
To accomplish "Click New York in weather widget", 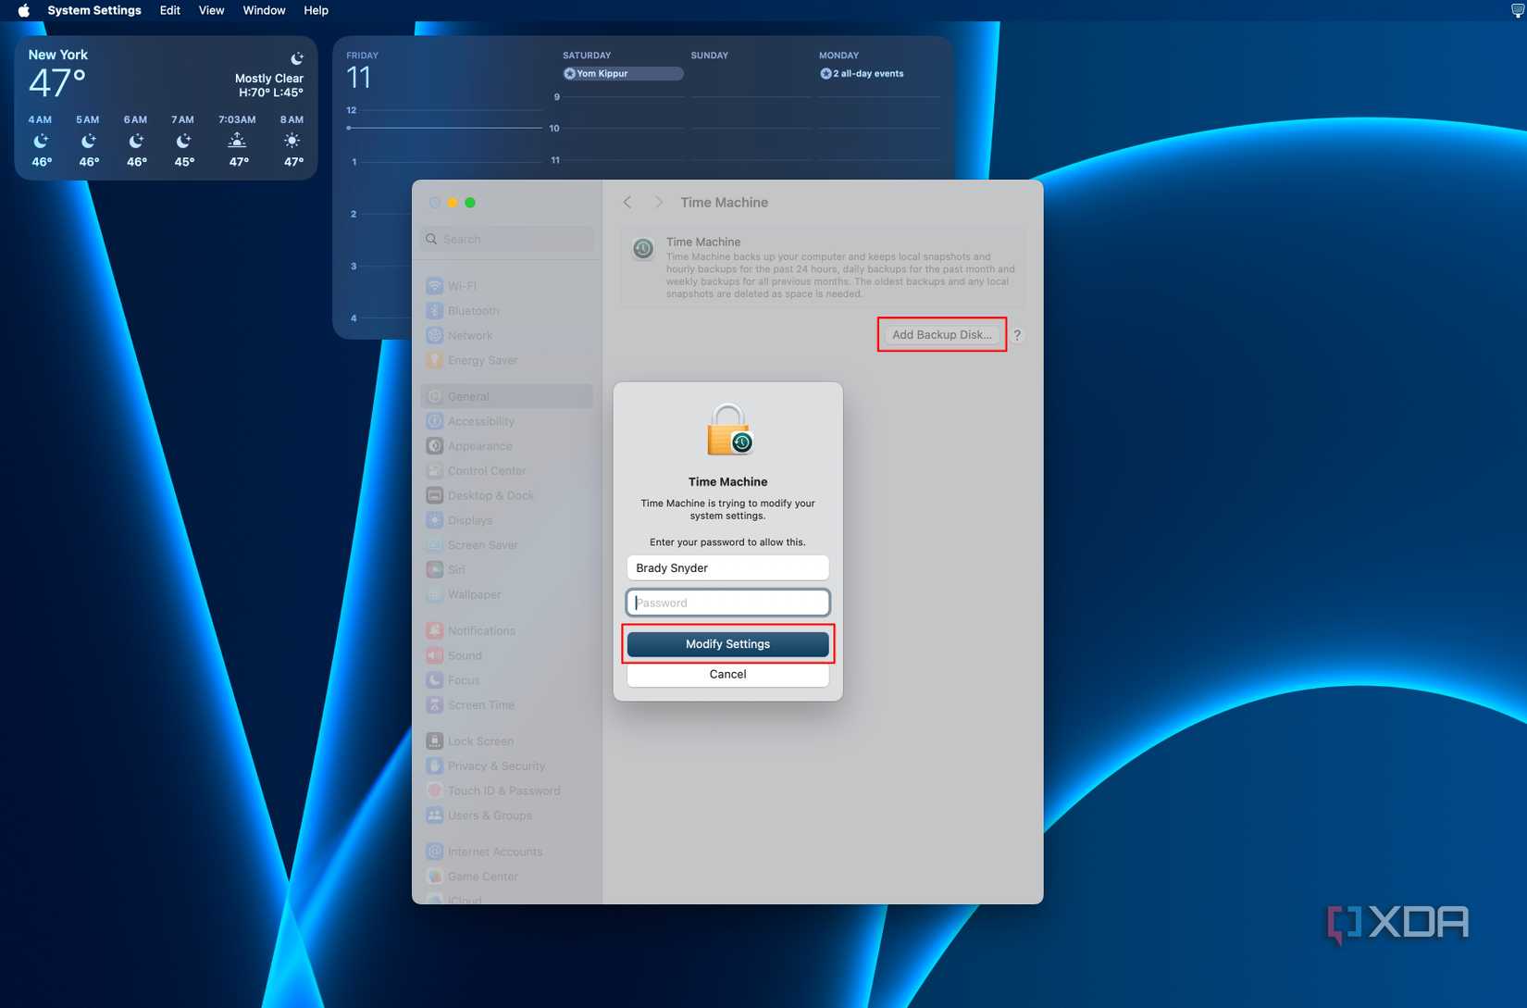I will (x=58, y=55).
